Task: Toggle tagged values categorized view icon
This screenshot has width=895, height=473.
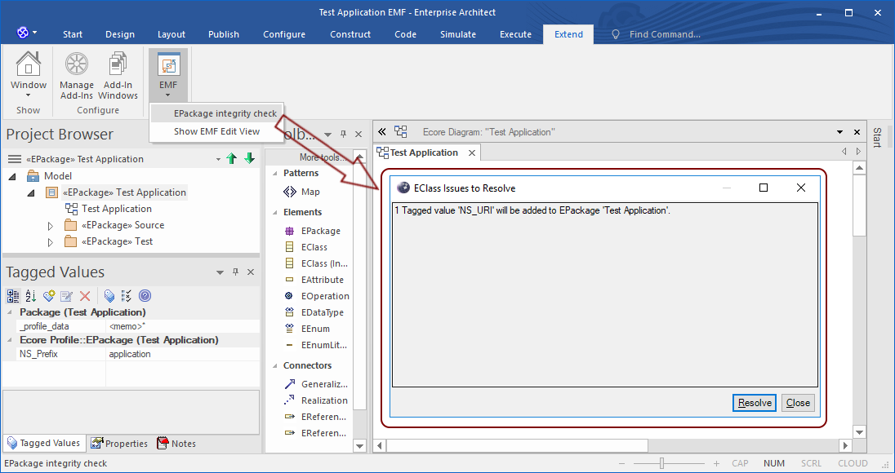Action: click(12, 296)
